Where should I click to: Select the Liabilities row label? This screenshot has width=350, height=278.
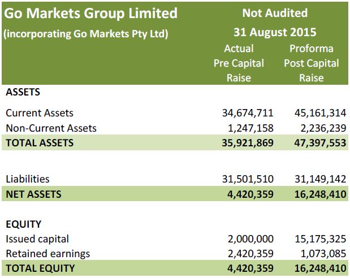(x=27, y=179)
